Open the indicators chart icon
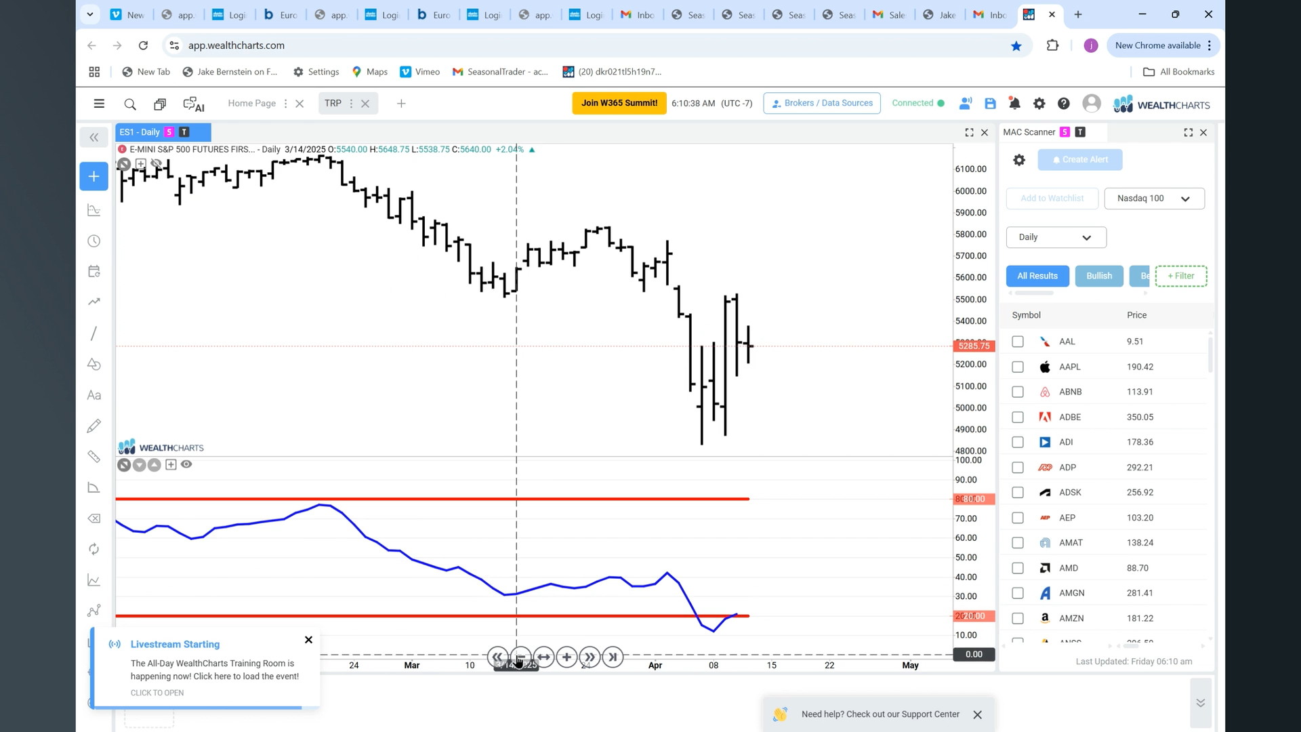 click(94, 210)
